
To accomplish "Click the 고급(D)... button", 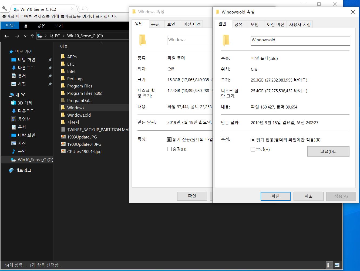I will coord(328,151).
